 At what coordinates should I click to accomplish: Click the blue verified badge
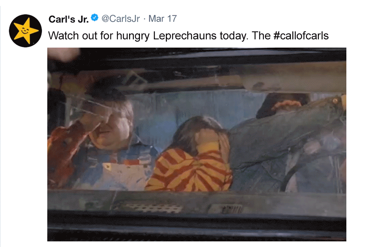point(95,18)
